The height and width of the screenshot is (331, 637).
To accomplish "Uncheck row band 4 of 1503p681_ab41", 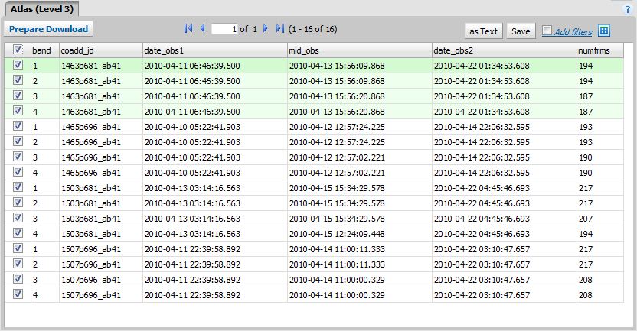I will 18,233.
